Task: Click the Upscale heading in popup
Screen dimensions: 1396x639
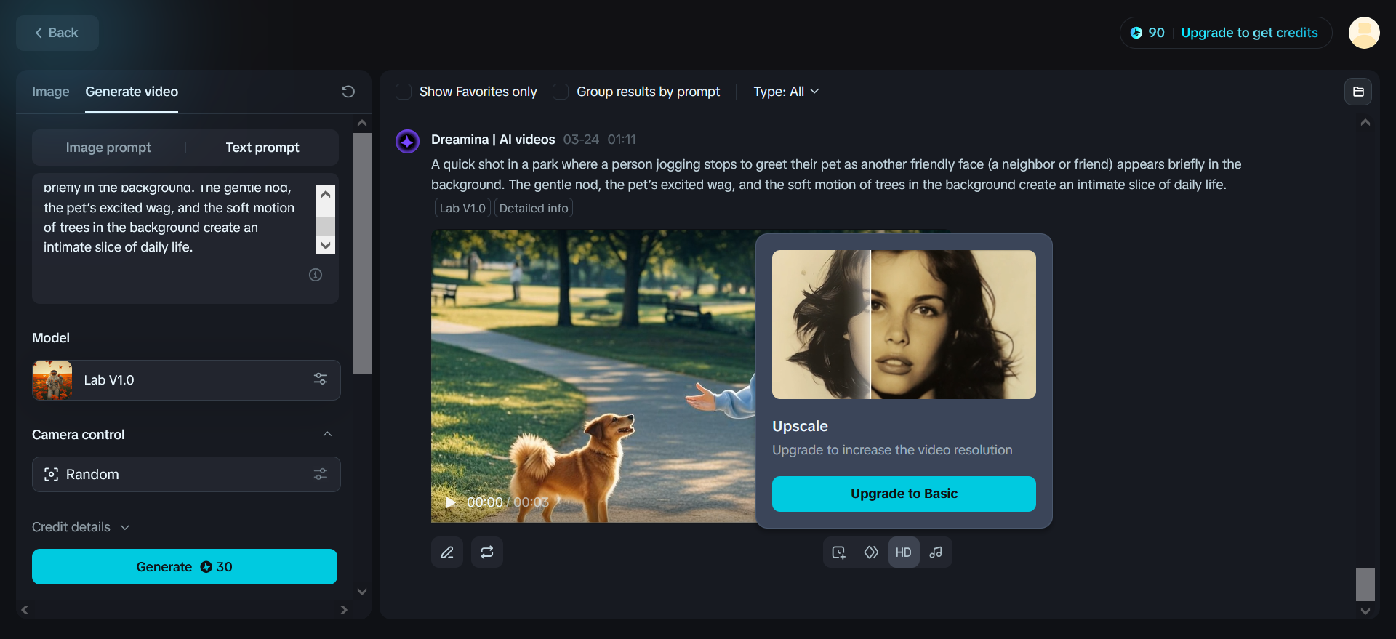Action: click(x=800, y=426)
